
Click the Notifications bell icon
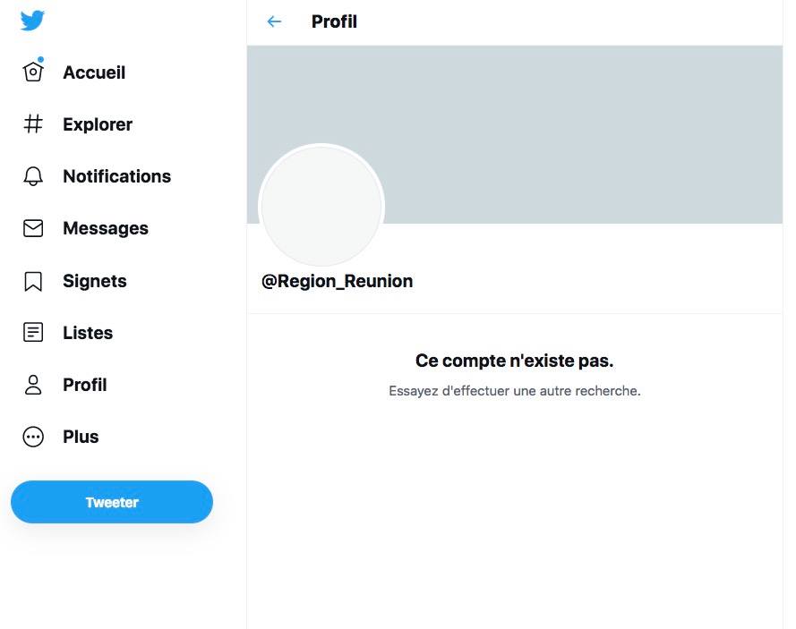pos(33,176)
